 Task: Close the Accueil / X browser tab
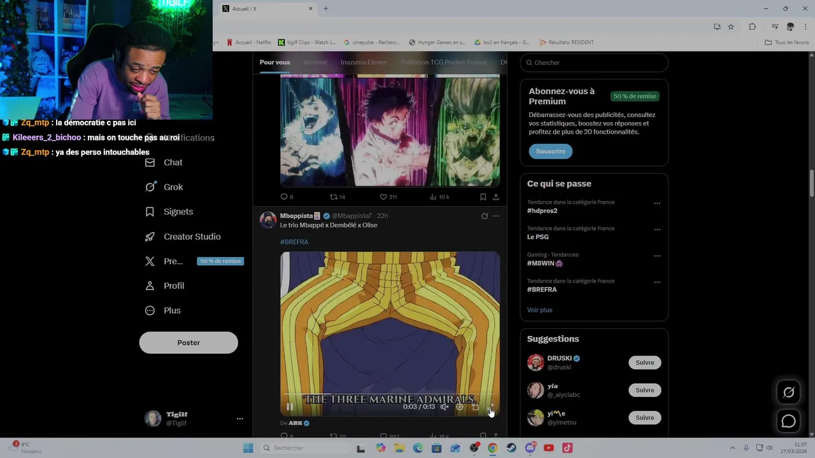point(311,8)
